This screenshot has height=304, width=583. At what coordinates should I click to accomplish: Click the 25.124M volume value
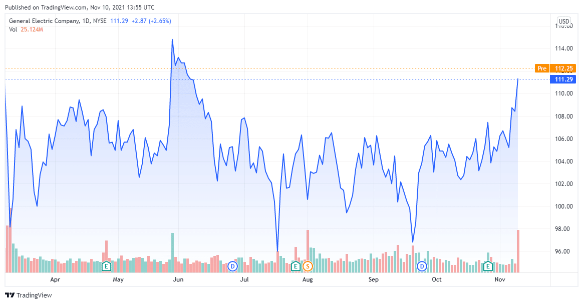[x=32, y=29]
